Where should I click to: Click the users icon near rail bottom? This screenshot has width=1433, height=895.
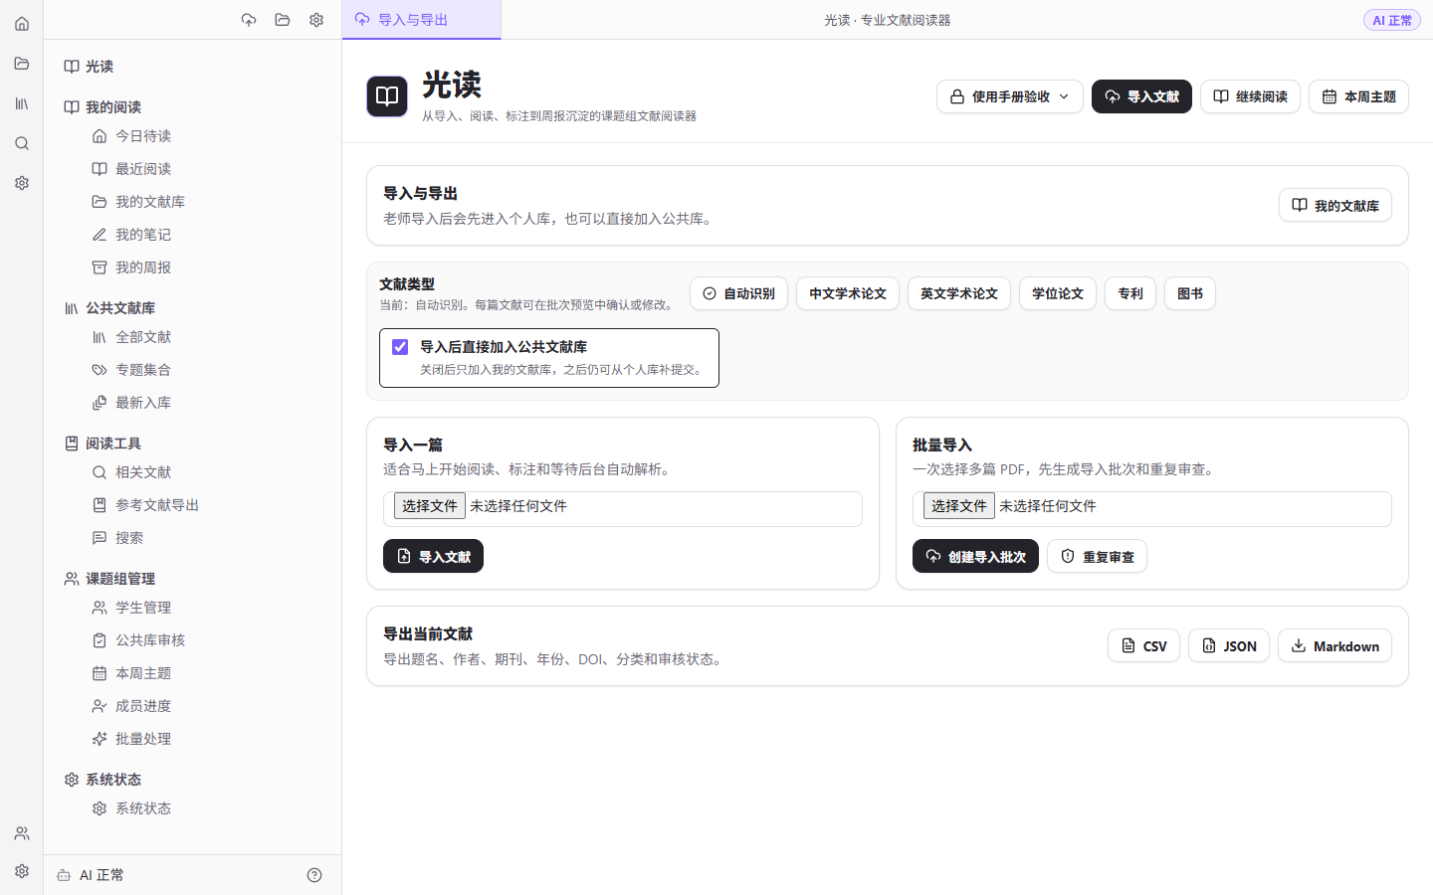coord(22,833)
